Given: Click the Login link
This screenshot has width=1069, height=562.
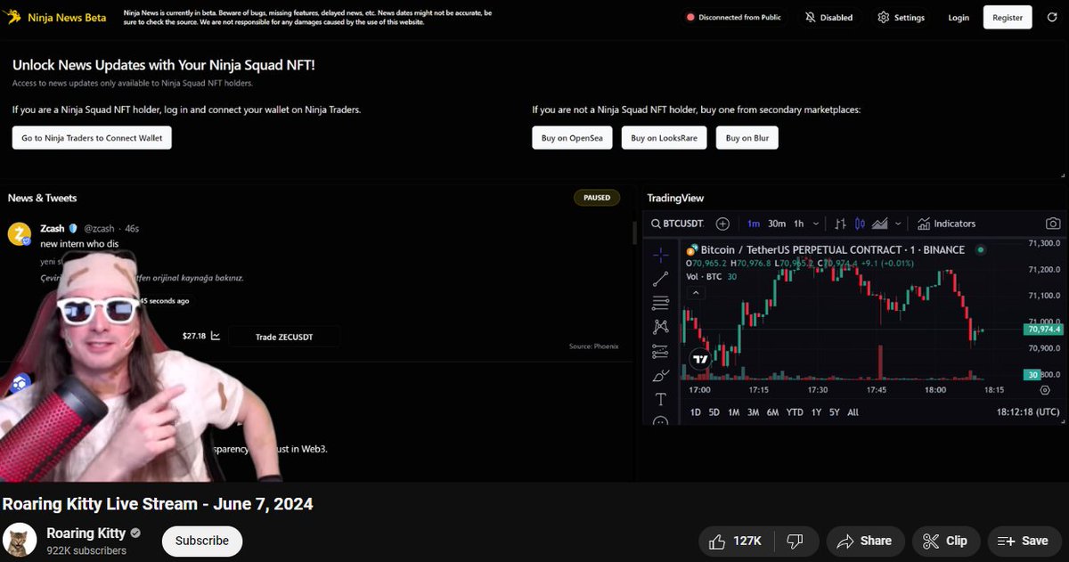Looking at the screenshot, I should click(x=959, y=17).
